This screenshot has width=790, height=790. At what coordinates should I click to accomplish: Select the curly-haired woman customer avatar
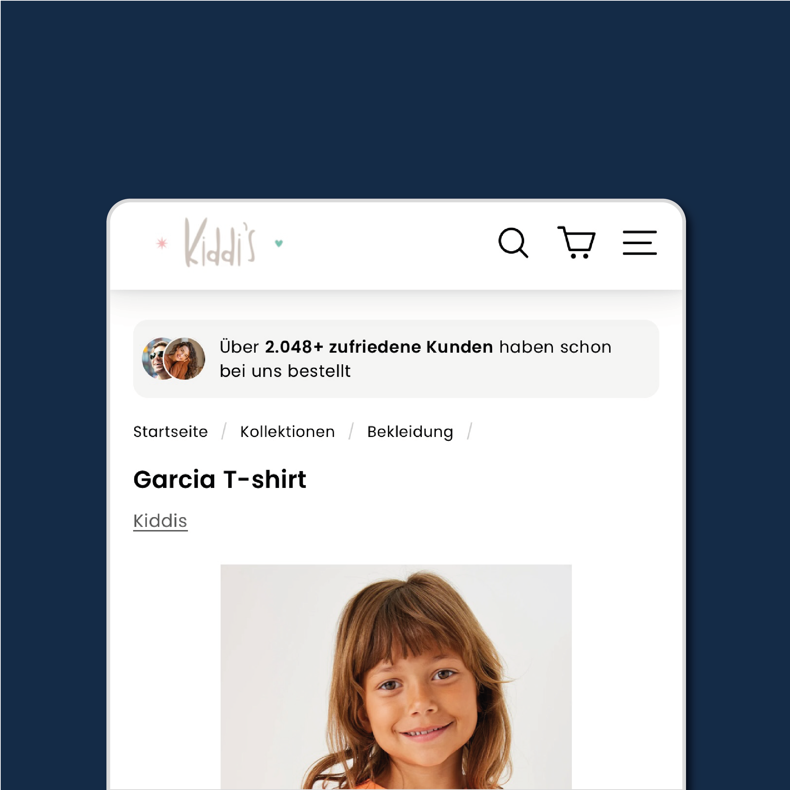coord(184,359)
